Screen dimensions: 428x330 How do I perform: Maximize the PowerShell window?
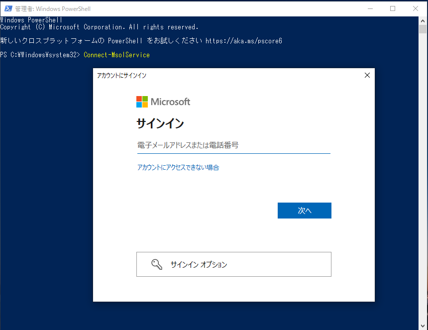click(x=393, y=9)
